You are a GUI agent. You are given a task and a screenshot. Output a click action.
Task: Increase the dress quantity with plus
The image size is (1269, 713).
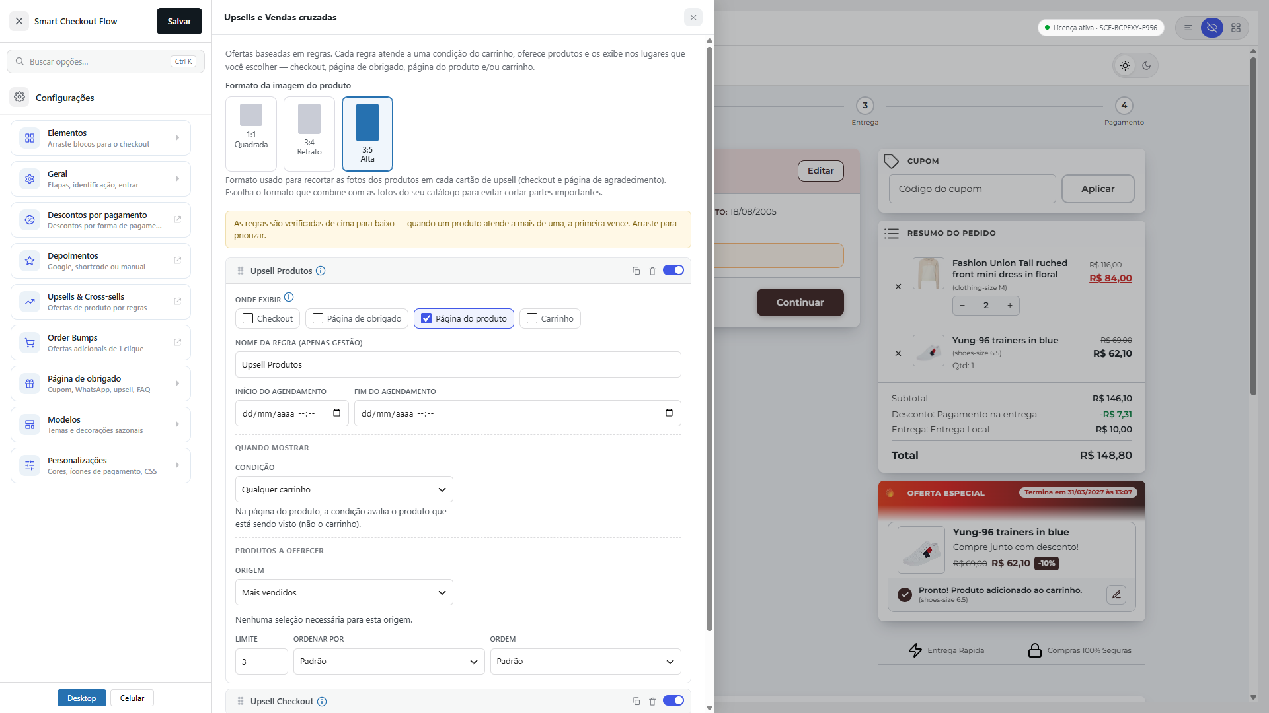click(x=1010, y=305)
